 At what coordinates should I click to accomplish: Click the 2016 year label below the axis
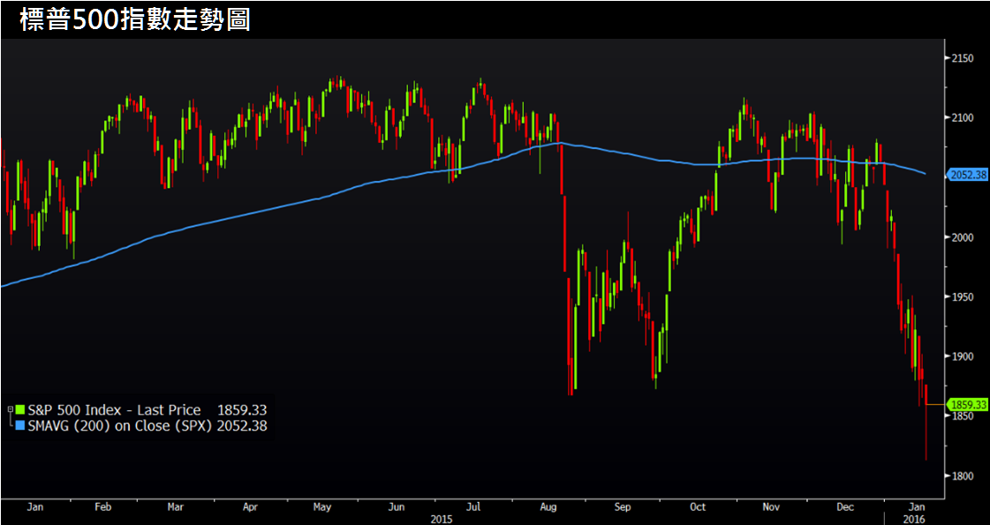click(915, 519)
